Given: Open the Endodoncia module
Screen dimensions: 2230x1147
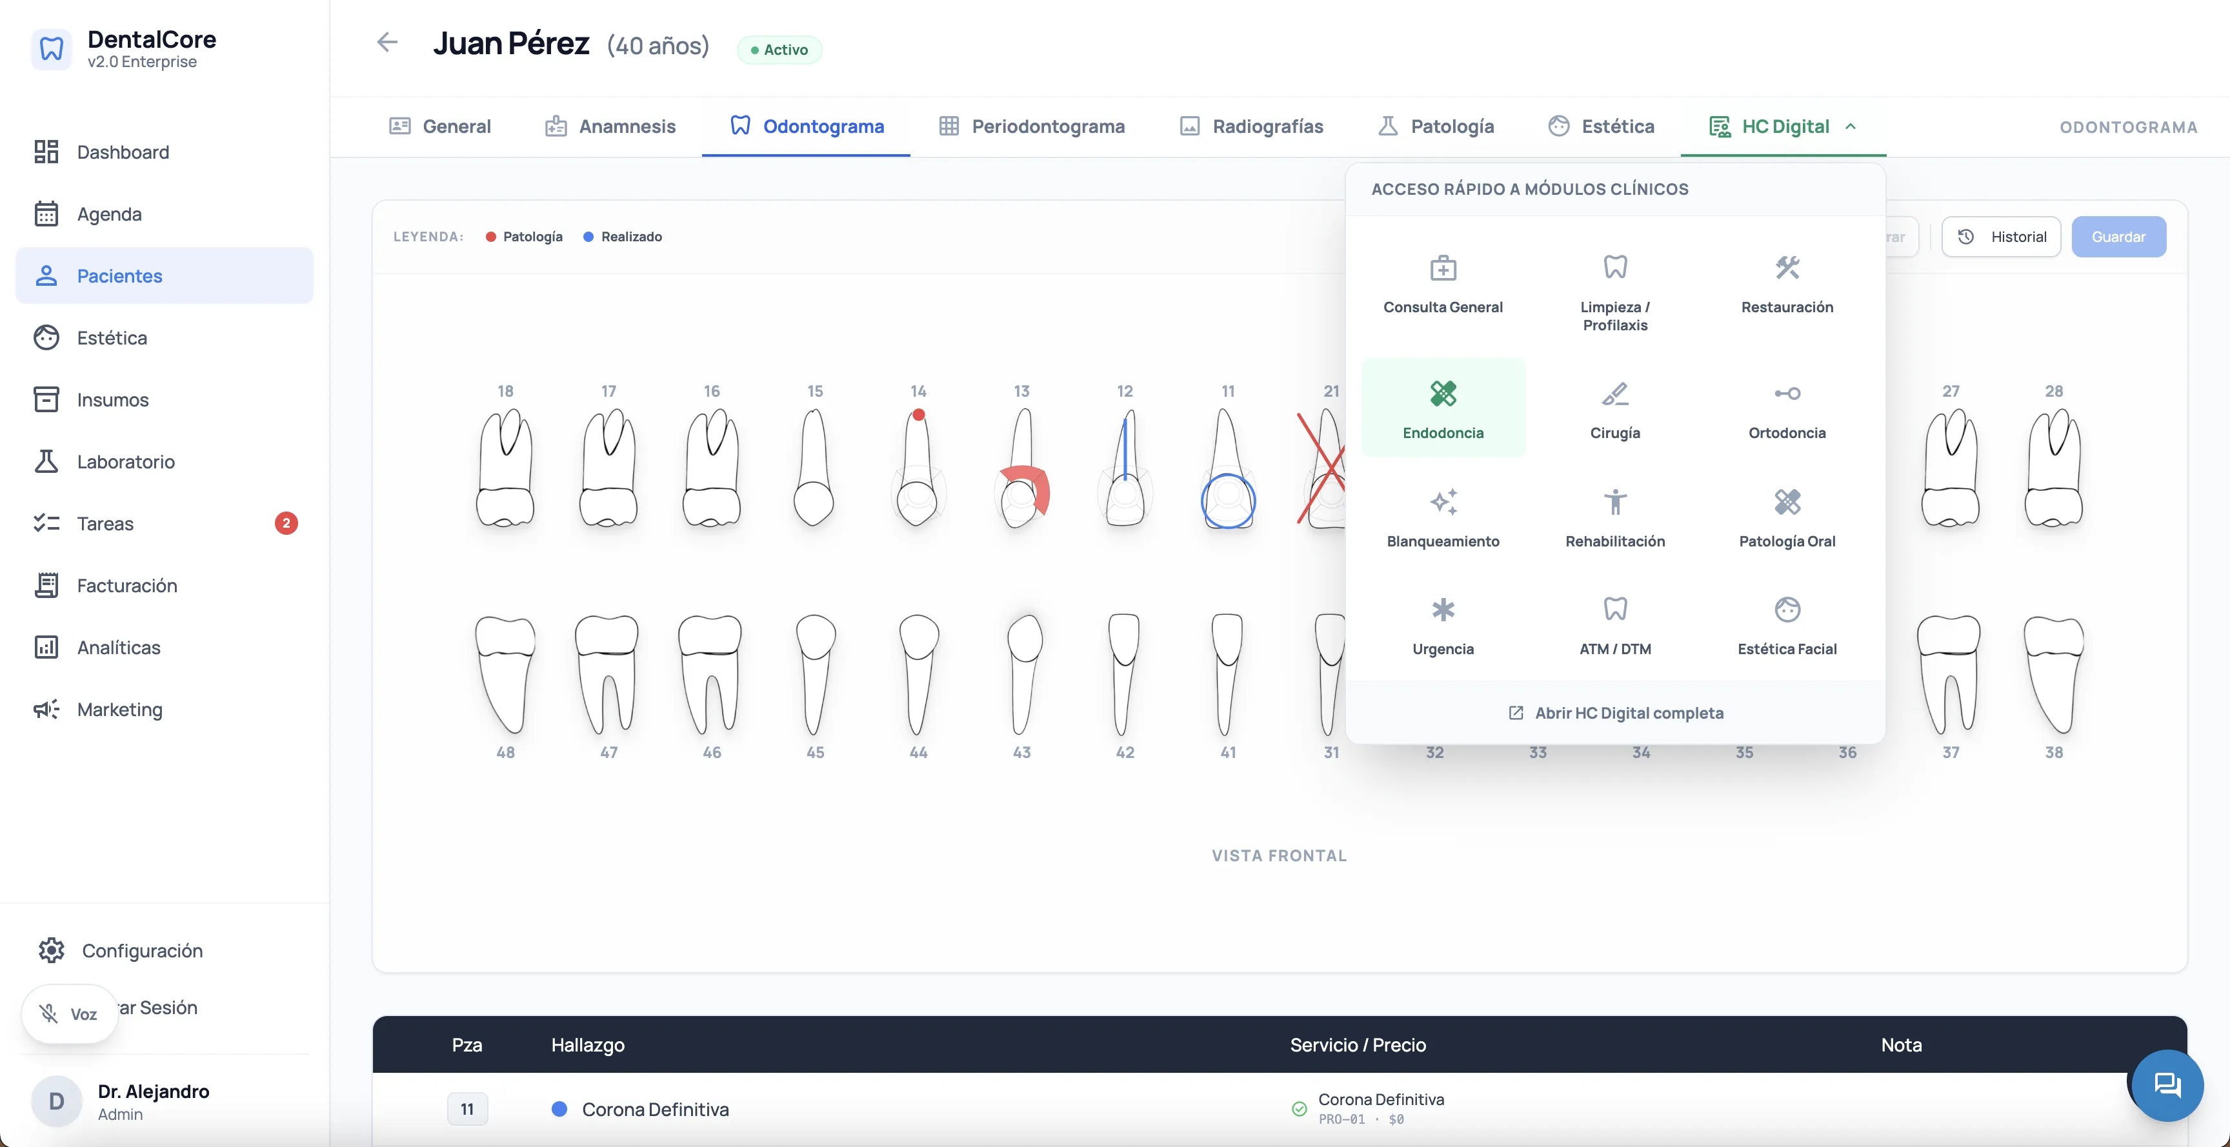Looking at the screenshot, I should point(1442,408).
